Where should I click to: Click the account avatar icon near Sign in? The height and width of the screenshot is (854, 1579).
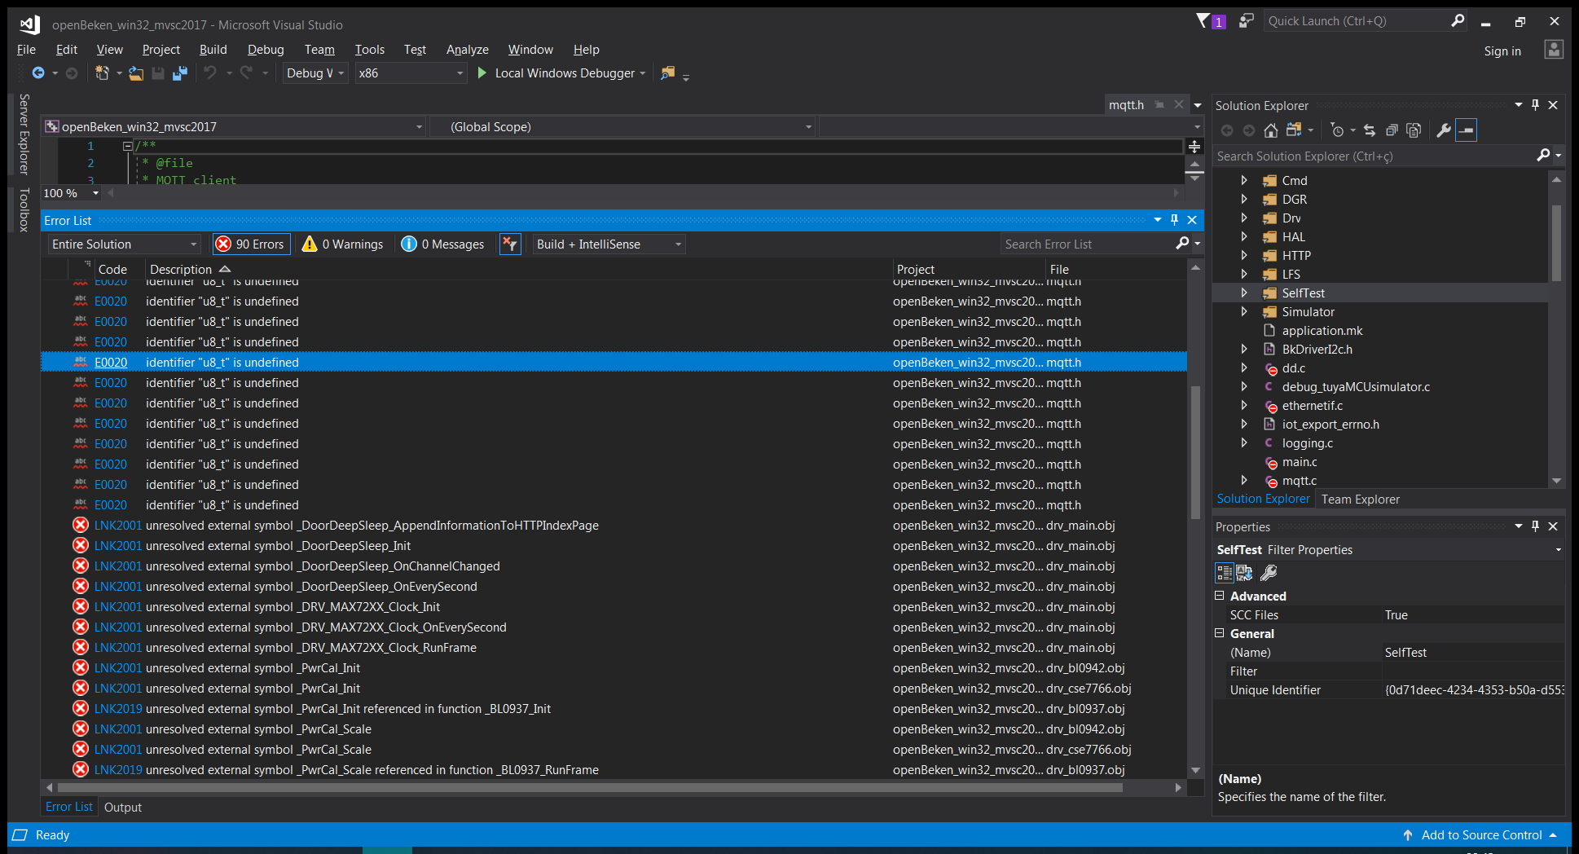point(1554,50)
